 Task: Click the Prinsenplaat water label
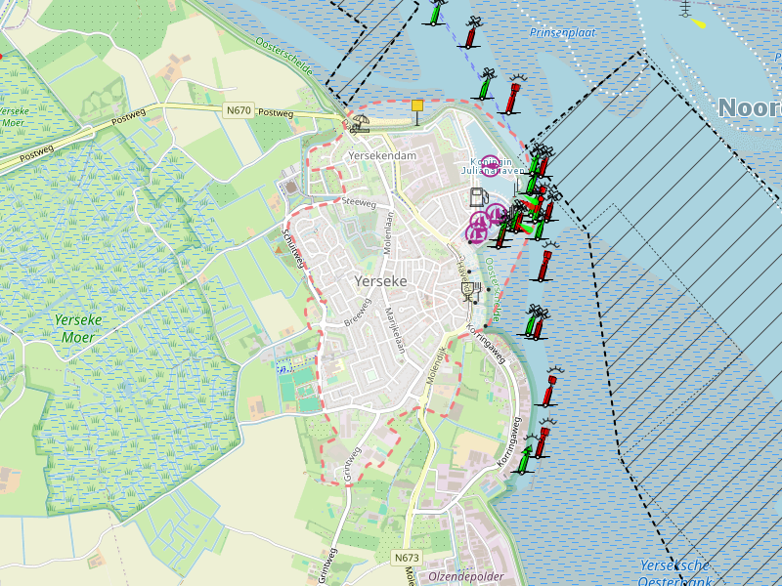pyautogui.click(x=562, y=32)
